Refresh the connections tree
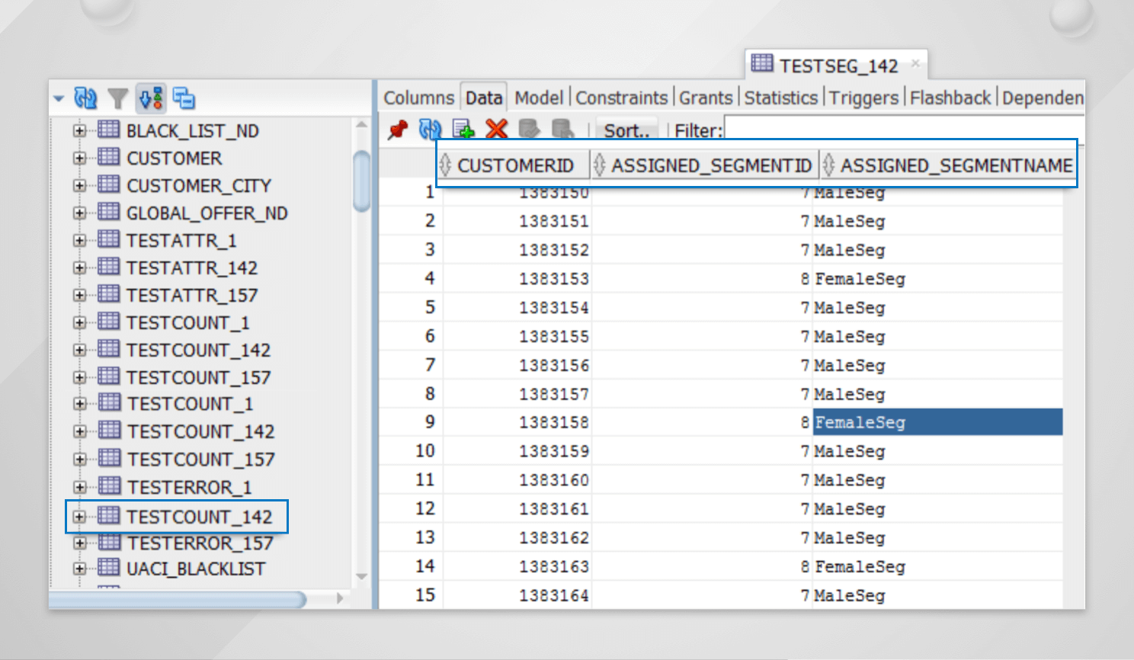 [85, 98]
